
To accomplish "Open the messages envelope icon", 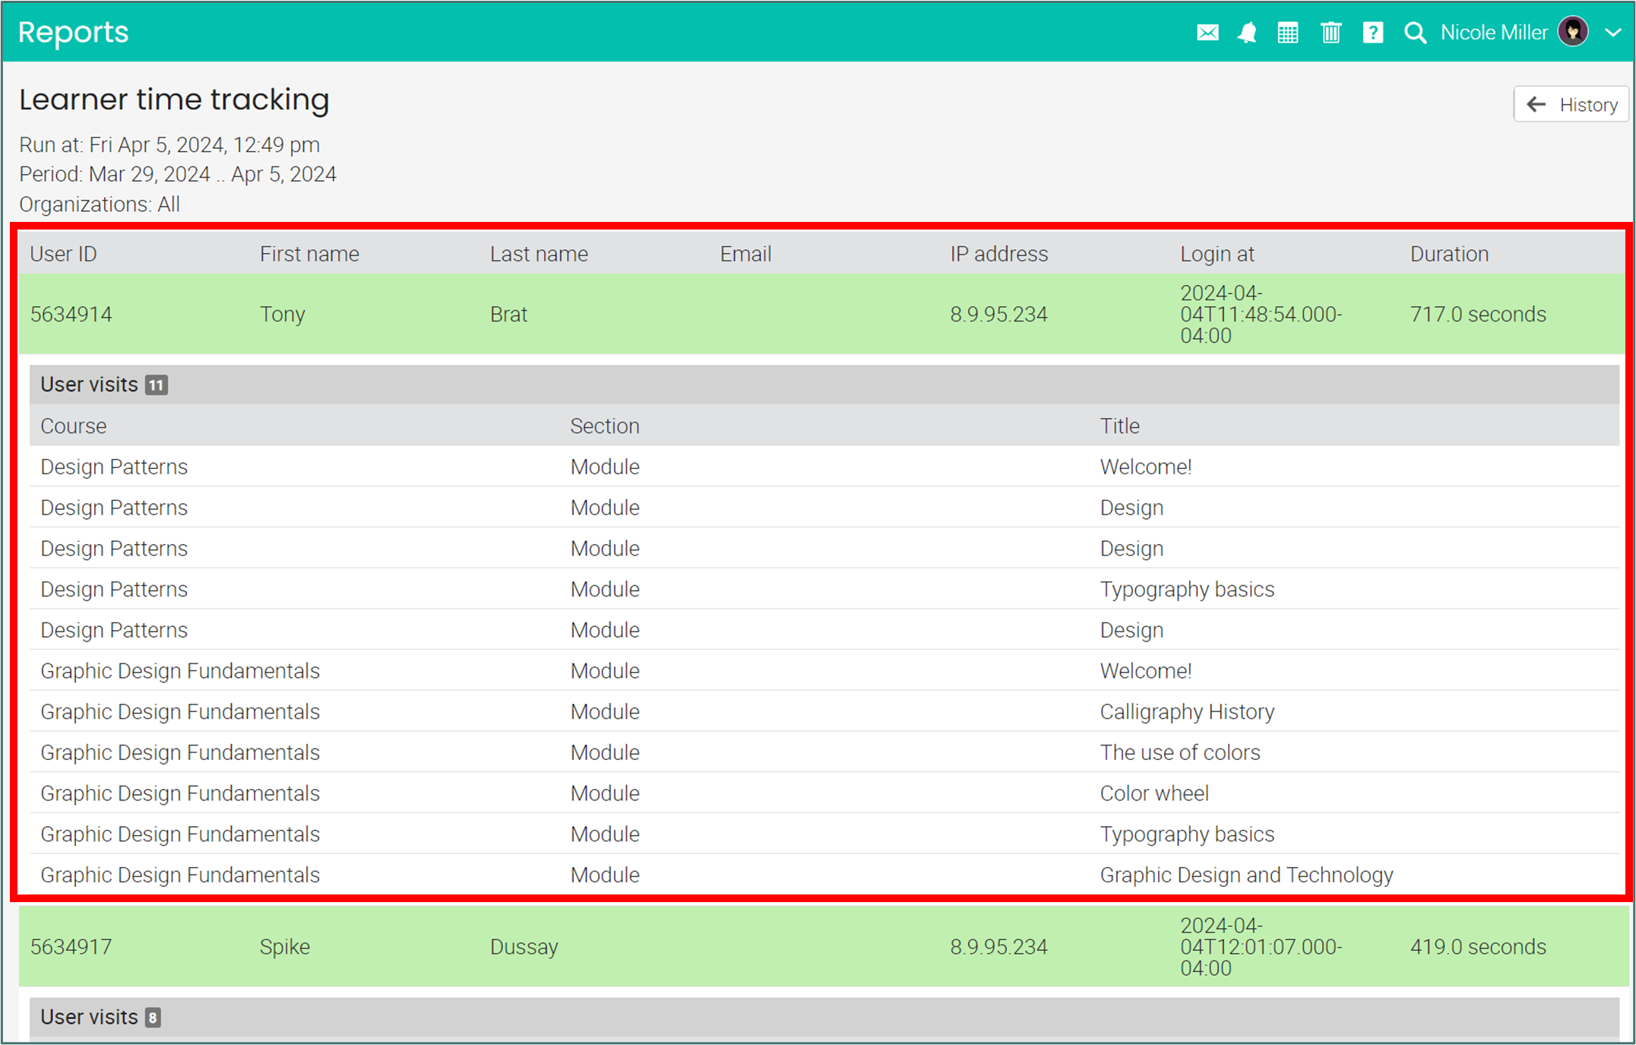I will 1207,33.
